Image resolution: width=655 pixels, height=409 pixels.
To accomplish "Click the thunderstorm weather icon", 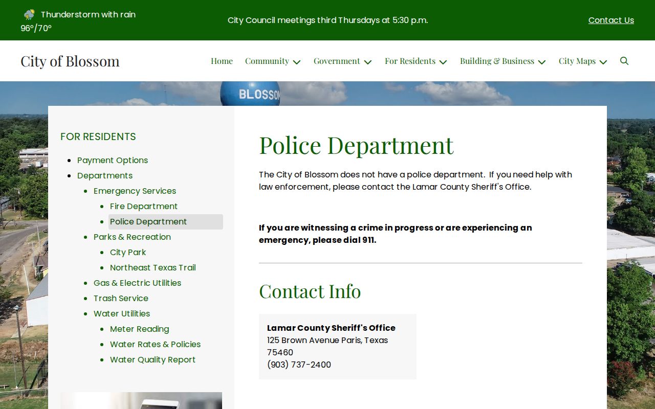I will [29, 14].
